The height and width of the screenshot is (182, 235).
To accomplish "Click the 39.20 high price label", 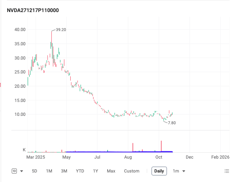I will pos(61,30).
